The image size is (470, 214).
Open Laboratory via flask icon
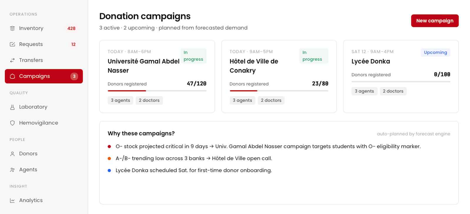coord(12,107)
